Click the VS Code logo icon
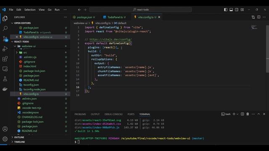The height and width of the screenshot is (151, 269). [x=4, y=10]
